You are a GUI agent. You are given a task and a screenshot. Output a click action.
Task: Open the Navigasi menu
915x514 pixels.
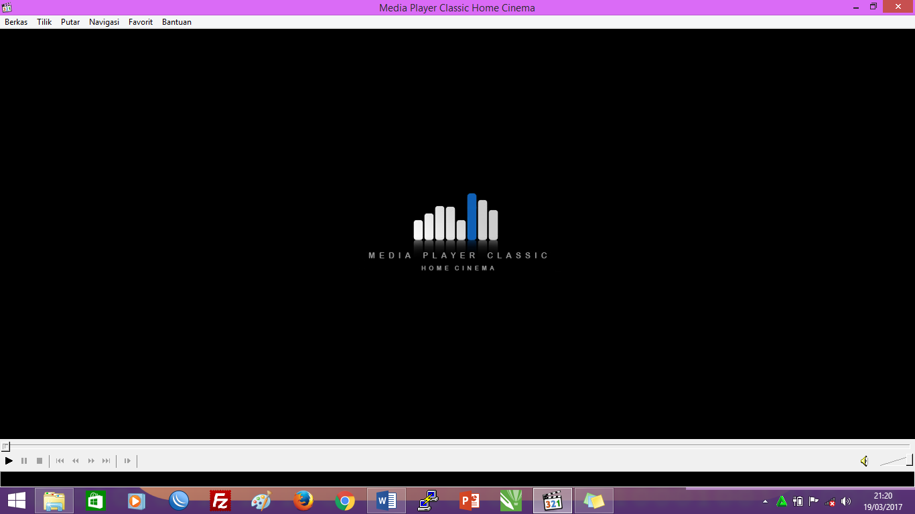click(x=104, y=22)
